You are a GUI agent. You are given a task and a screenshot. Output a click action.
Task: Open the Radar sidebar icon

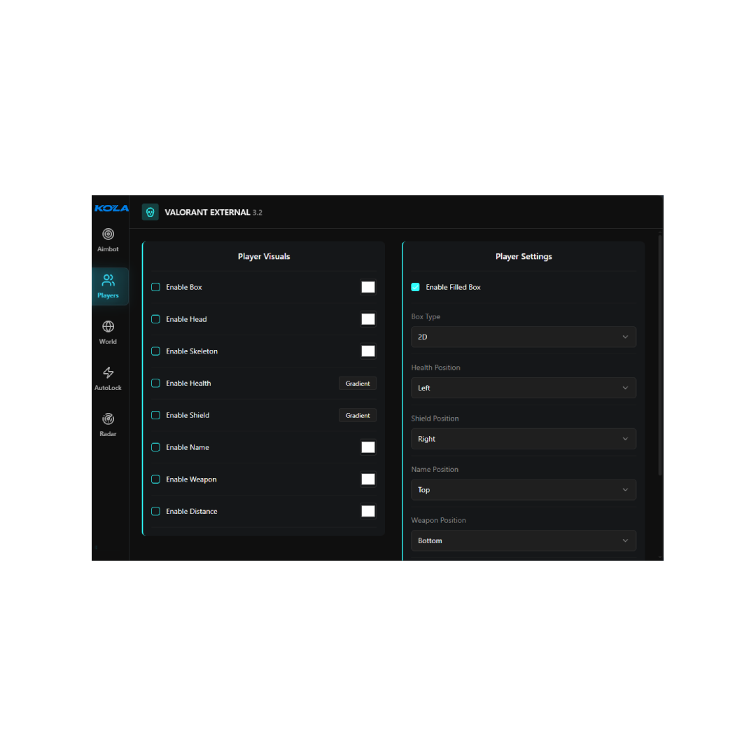pos(108,419)
